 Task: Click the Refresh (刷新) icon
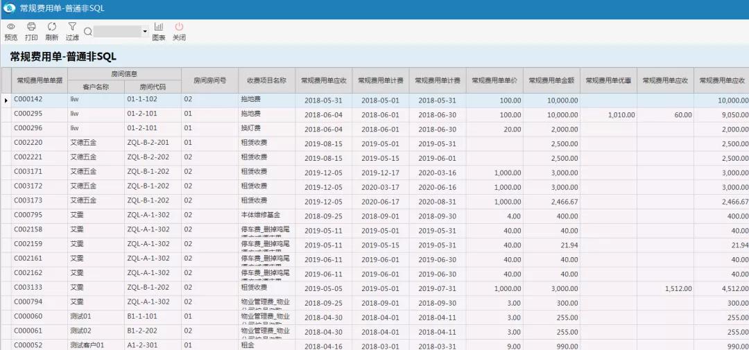51,27
